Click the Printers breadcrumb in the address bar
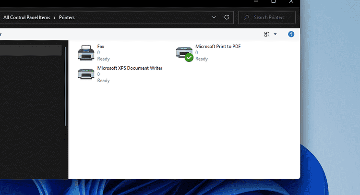This screenshot has height=195, width=360. 66,18
